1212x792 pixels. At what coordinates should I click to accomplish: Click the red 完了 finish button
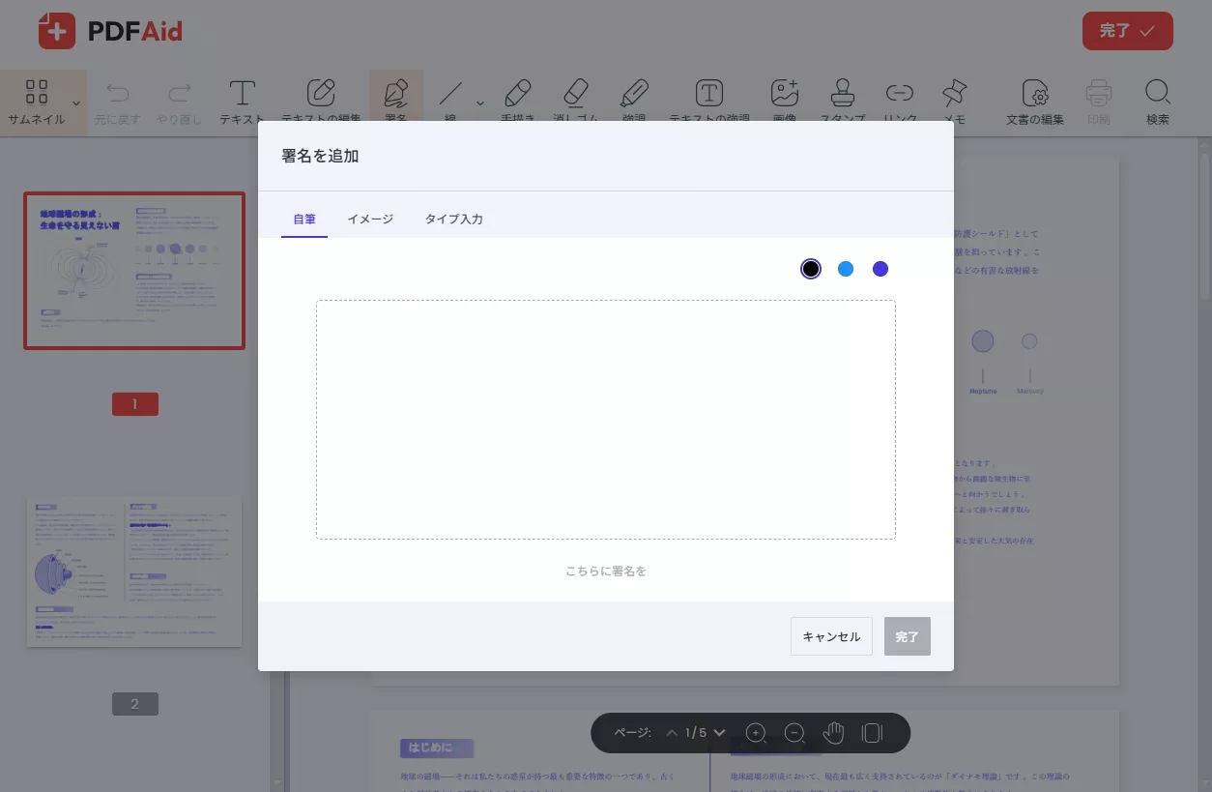[x=1127, y=30]
